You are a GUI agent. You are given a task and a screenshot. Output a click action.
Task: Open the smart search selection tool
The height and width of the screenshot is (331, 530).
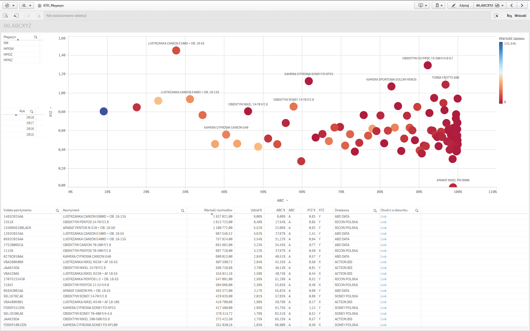[5, 16]
